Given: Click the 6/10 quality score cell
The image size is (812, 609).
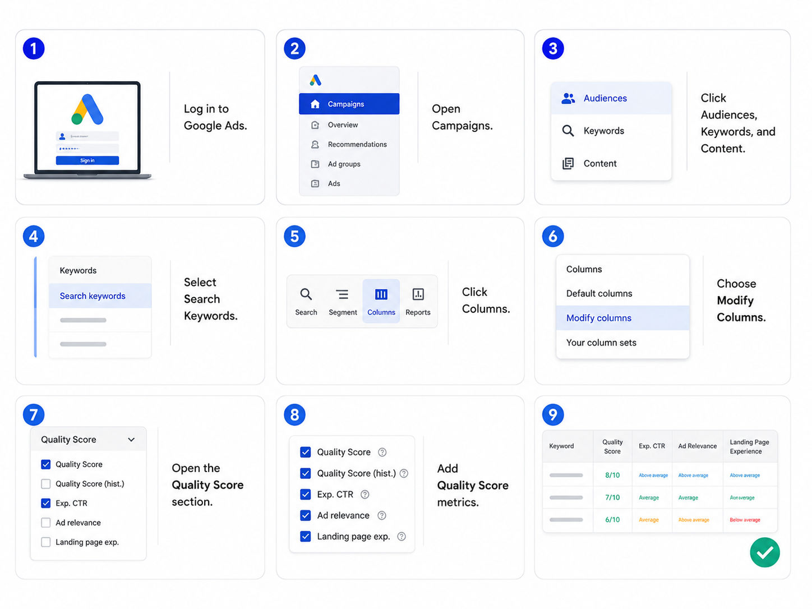Looking at the screenshot, I should [x=612, y=520].
